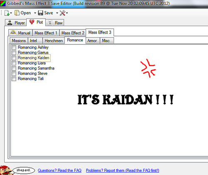The image size is (208, 175).
Task: Click the New save file icon
Action: click(x=7, y=13)
